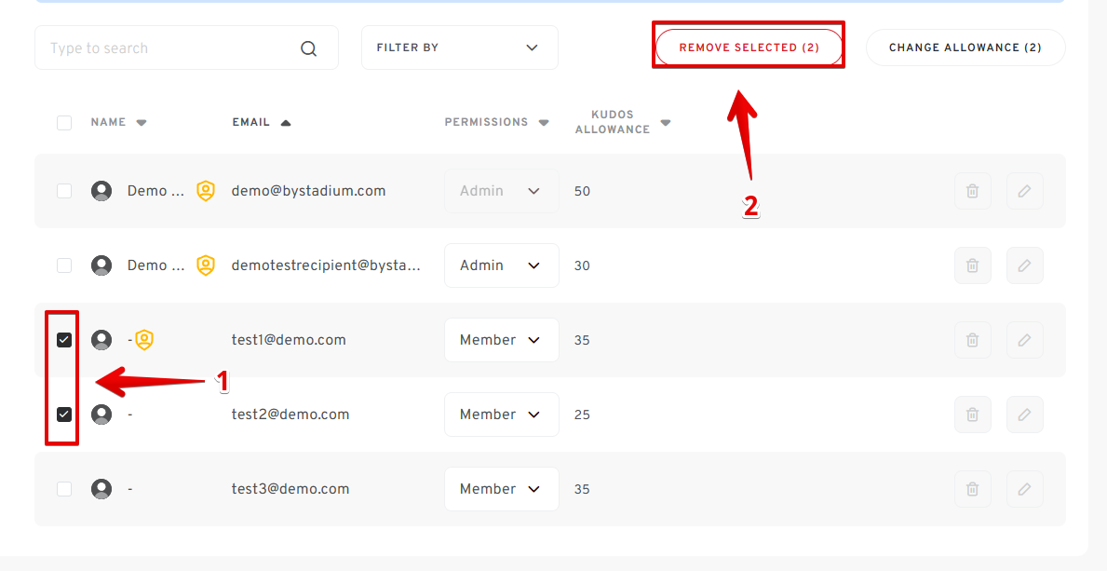This screenshot has height=571, width=1107.
Task: Expand the Admin permissions dropdown for demotestrecipient
Action: (x=501, y=265)
